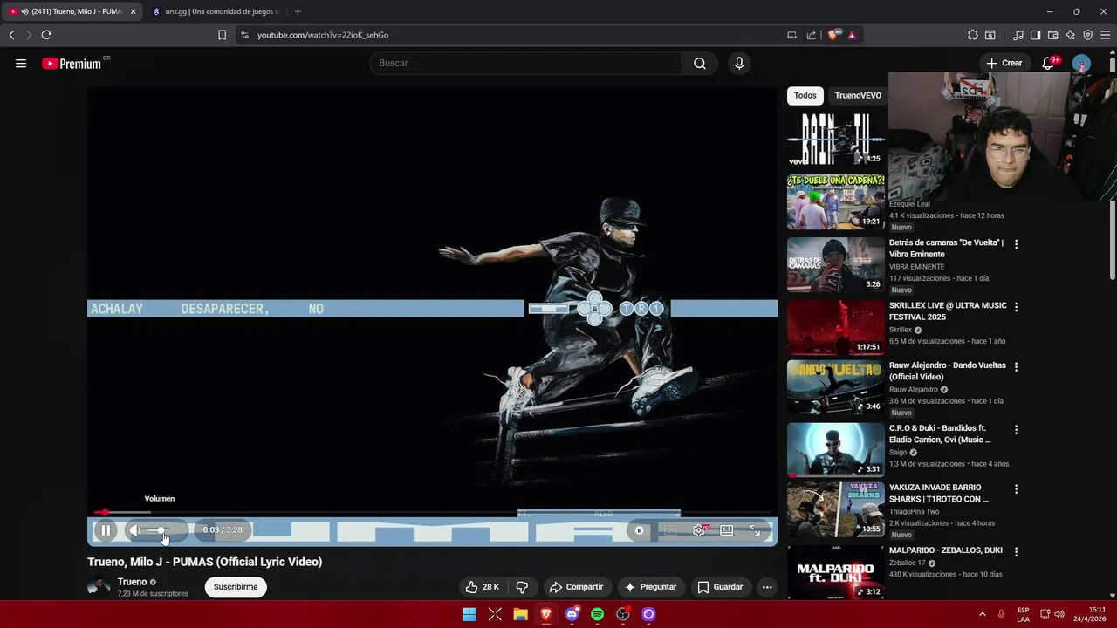Open File Explorer from the taskbar
This screenshot has width=1117, height=628.
click(521, 614)
